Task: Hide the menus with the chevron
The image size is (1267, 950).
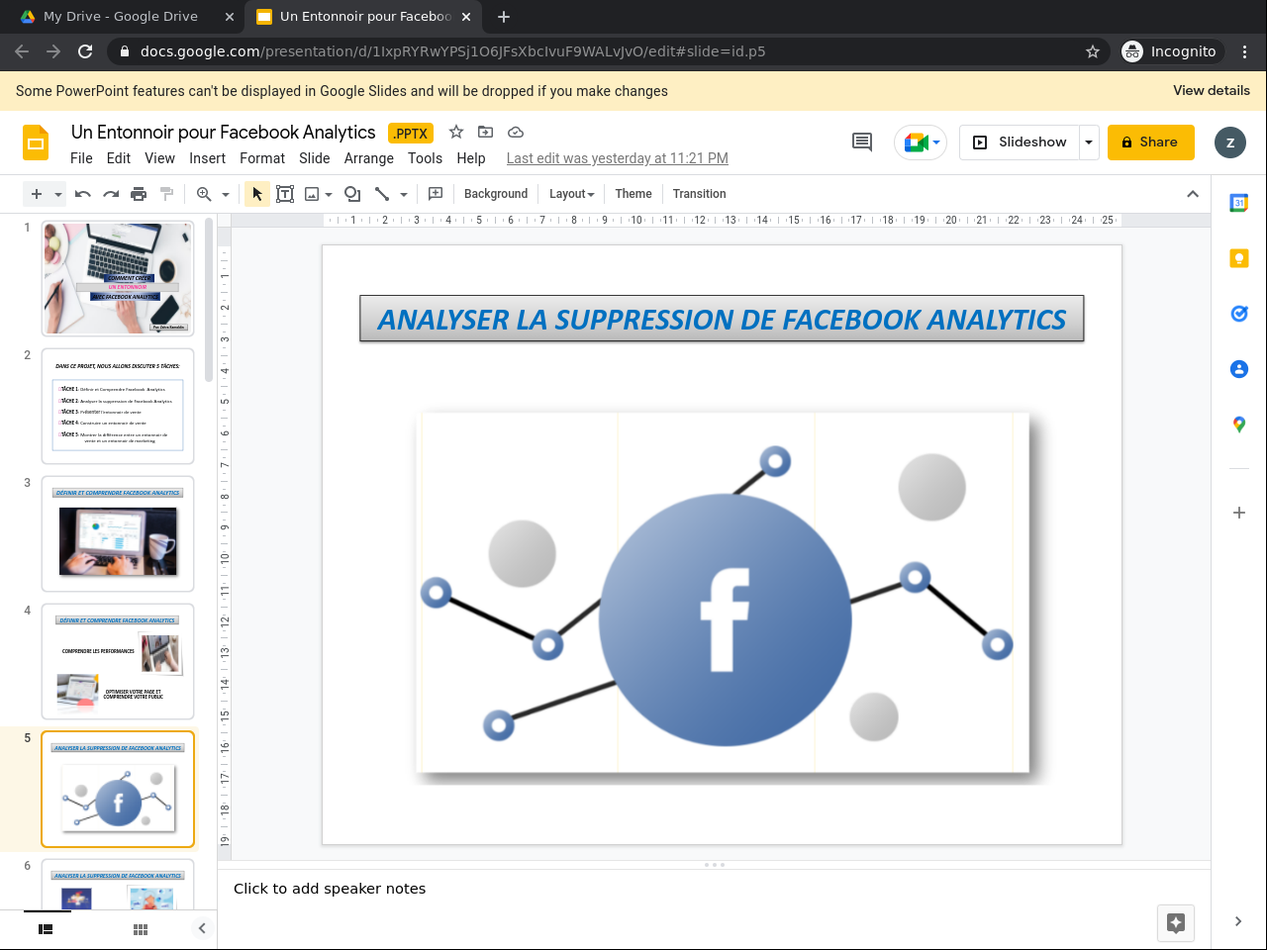Action: [1193, 194]
